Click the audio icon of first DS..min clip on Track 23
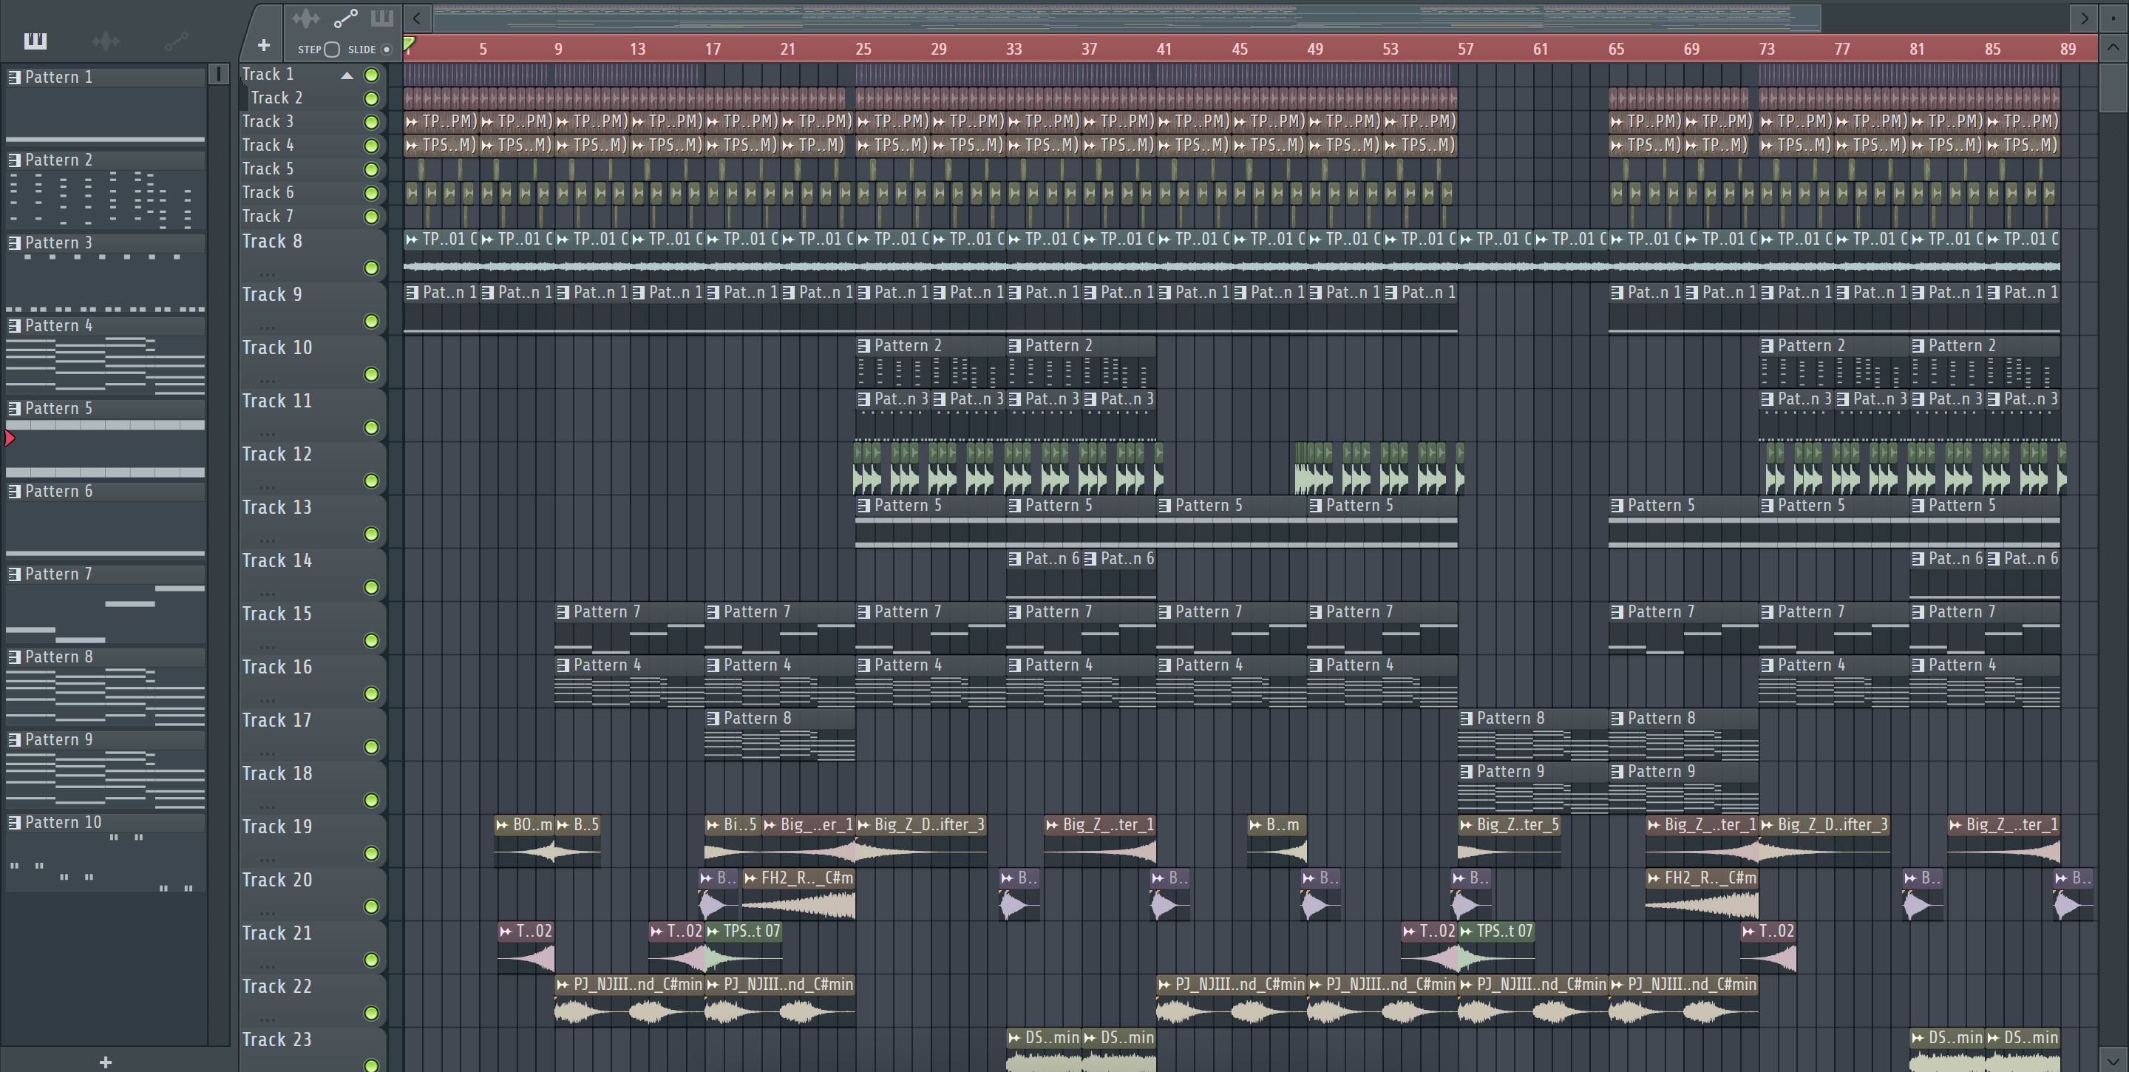Image resolution: width=2129 pixels, height=1072 pixels. [1014, 1038]
